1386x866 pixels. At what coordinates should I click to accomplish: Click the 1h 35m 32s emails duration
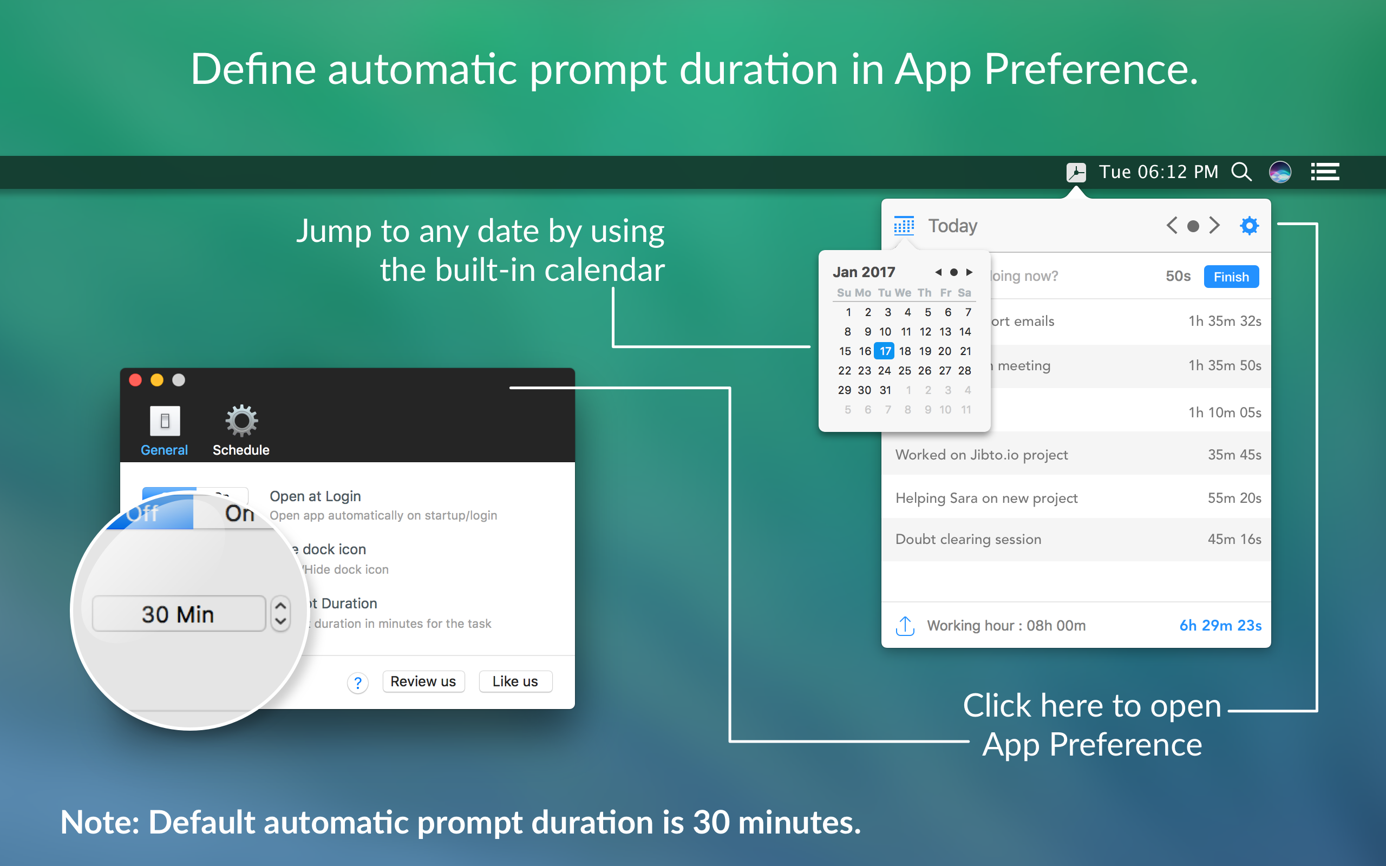pos(1225,322)
